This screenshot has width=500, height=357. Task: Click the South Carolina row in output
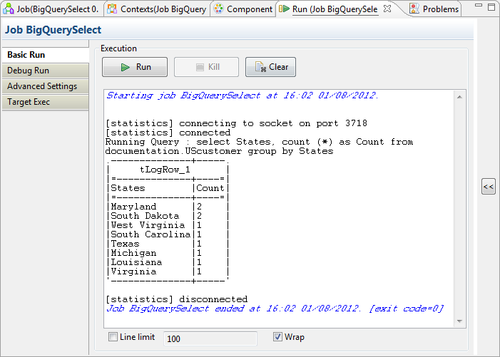point(168,234)
